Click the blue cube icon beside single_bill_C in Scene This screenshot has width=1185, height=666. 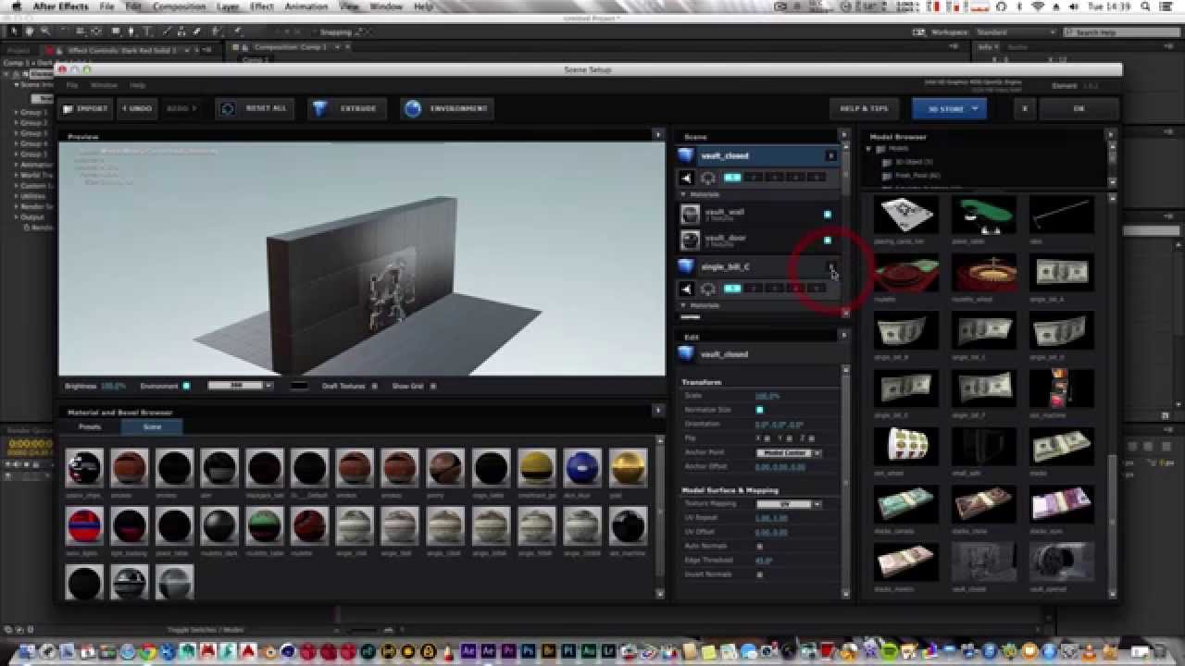[x=686, y=266]
